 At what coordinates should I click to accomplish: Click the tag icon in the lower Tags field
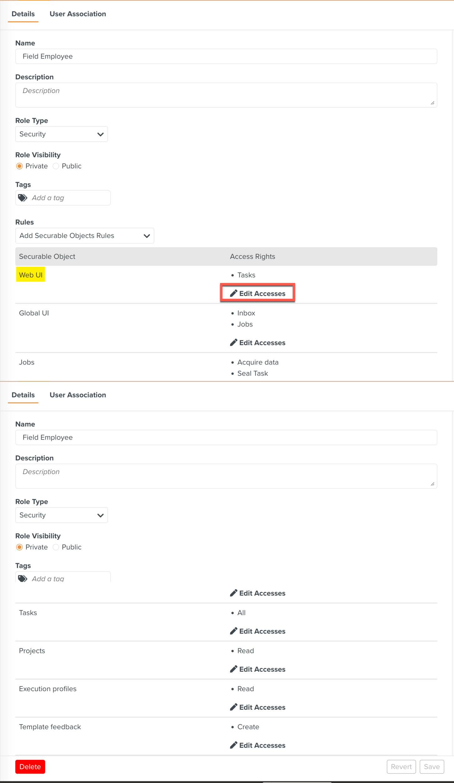(x=23, y=578)
